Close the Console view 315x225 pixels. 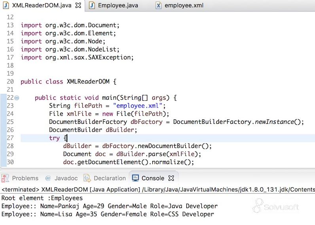[x=171, y=178]
